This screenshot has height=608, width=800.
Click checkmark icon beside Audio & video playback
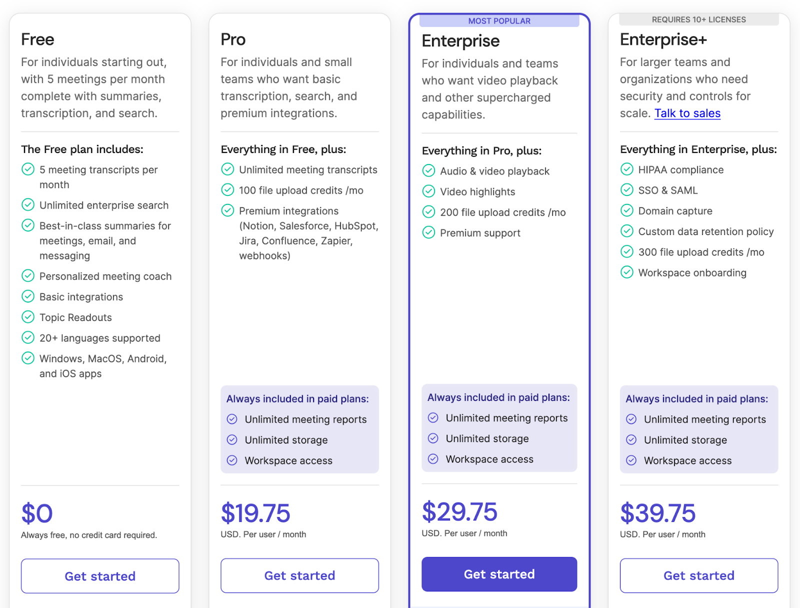coord(428,171)
